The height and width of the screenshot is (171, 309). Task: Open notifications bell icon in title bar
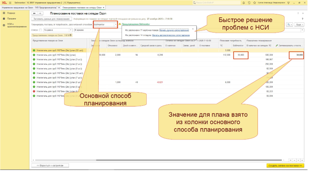(x=243, y=3)
